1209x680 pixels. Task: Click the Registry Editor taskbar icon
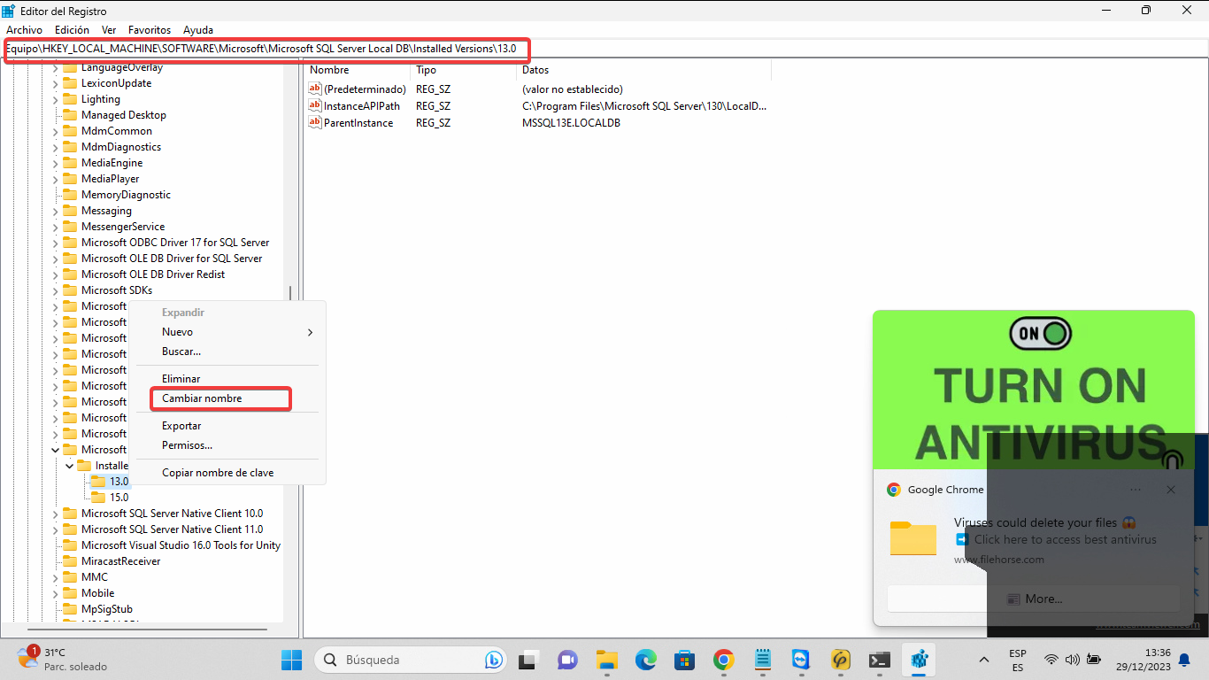click(919, 660)
